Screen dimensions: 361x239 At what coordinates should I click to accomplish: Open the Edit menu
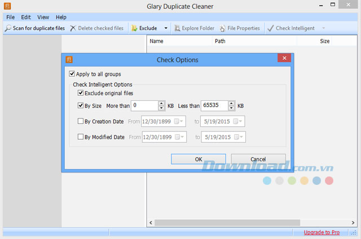point(26,17)
